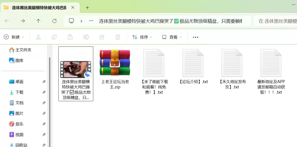Click the pin icon beside 视频
Screen dimensions: 297x147
point(44,135)
